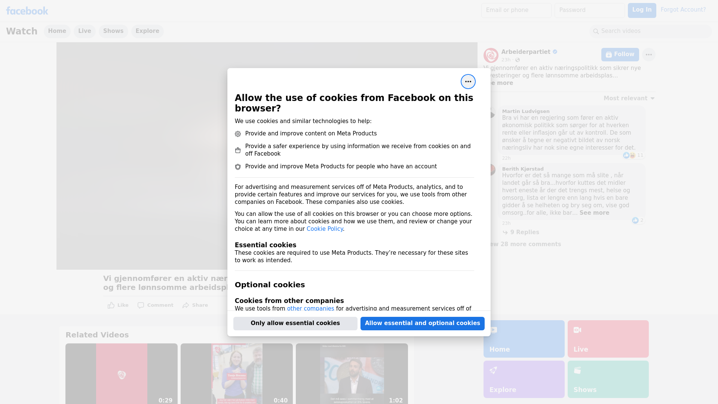Viewport: 718px width, 404px height.
Task: Open related video with 0:40 duration
Action: coord(236,374)
